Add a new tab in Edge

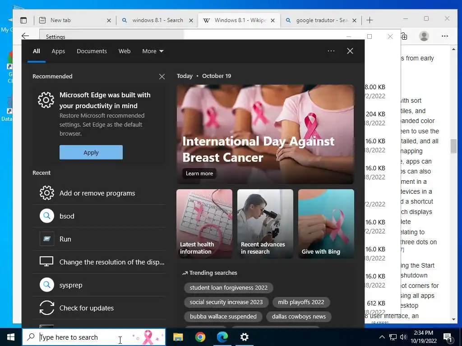click(370, 20)
